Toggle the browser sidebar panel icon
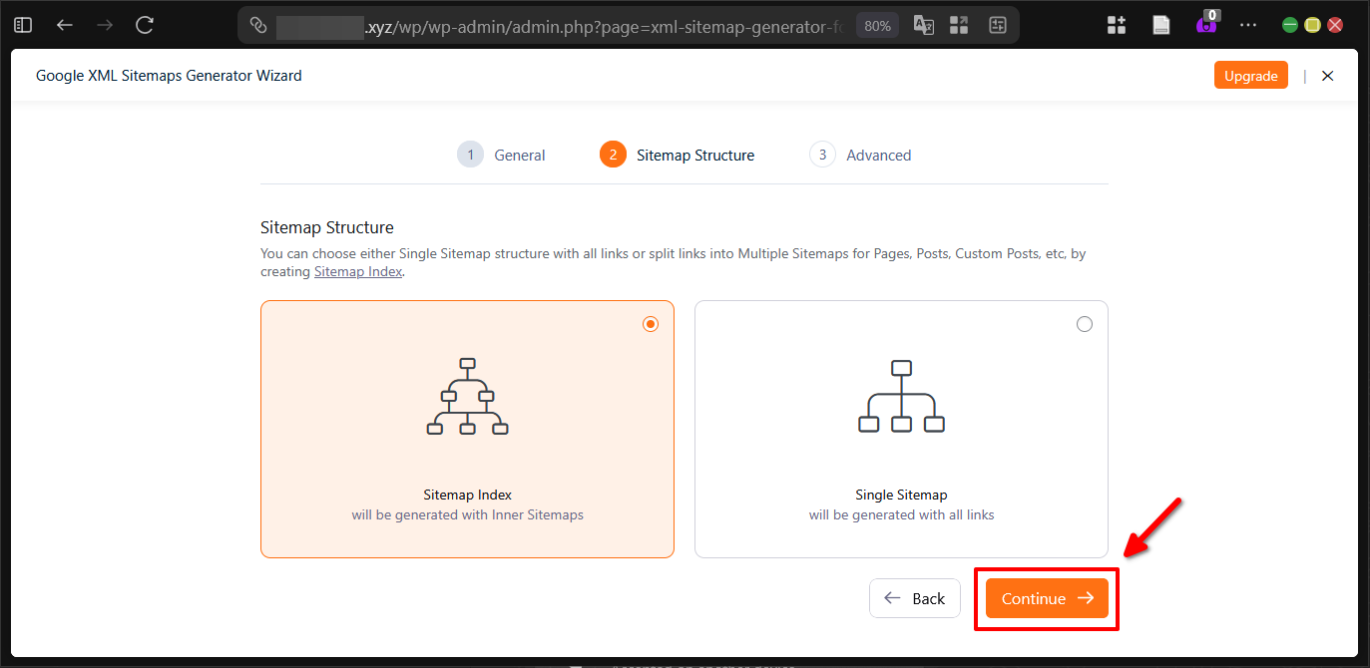Image resolution: width=1370 pixels, height=668 pixels. pos(23,25)
